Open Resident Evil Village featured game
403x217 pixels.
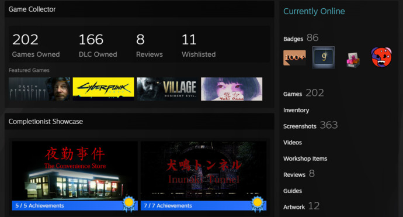168,89
